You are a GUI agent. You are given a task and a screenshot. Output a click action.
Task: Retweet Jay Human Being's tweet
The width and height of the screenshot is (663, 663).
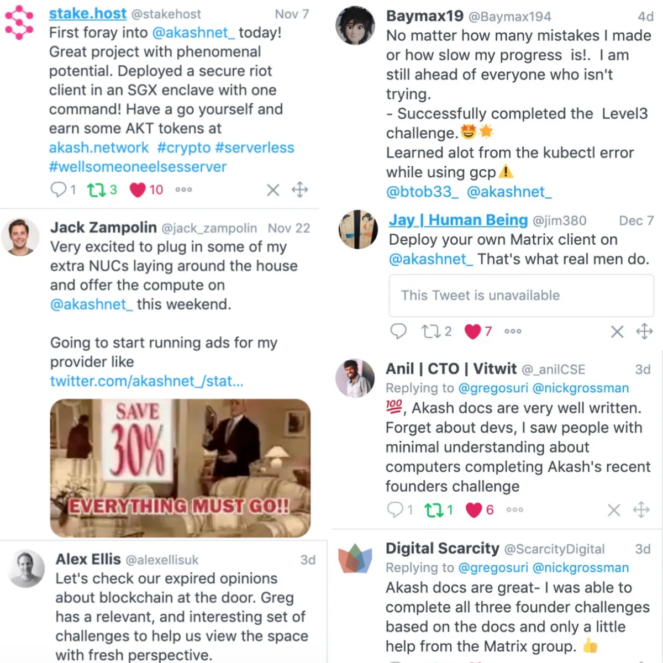pyautogui.click(x=430, y=331)
